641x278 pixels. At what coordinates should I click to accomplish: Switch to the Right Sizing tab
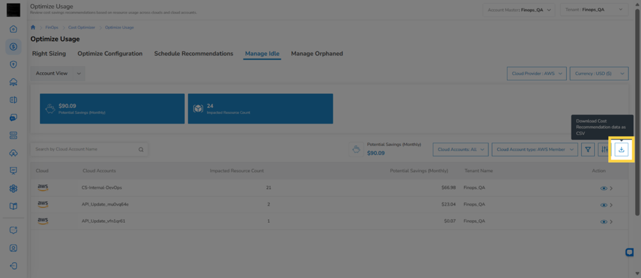point(49,53)
